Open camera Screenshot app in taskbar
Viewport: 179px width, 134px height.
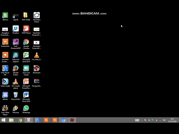coord(55,120)
